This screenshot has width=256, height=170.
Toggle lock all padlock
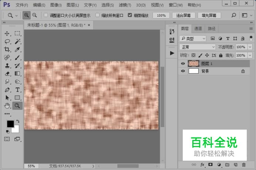click(221, 55)
